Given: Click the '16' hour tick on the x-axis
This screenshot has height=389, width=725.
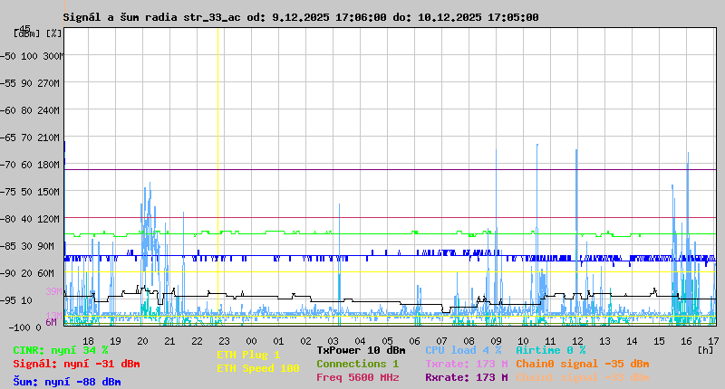Looking at the screenshot, I should tap(686, 341).
